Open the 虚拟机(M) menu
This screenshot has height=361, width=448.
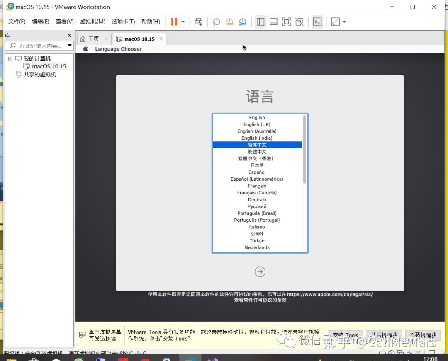pyautogui.click(x=93, y=22)
